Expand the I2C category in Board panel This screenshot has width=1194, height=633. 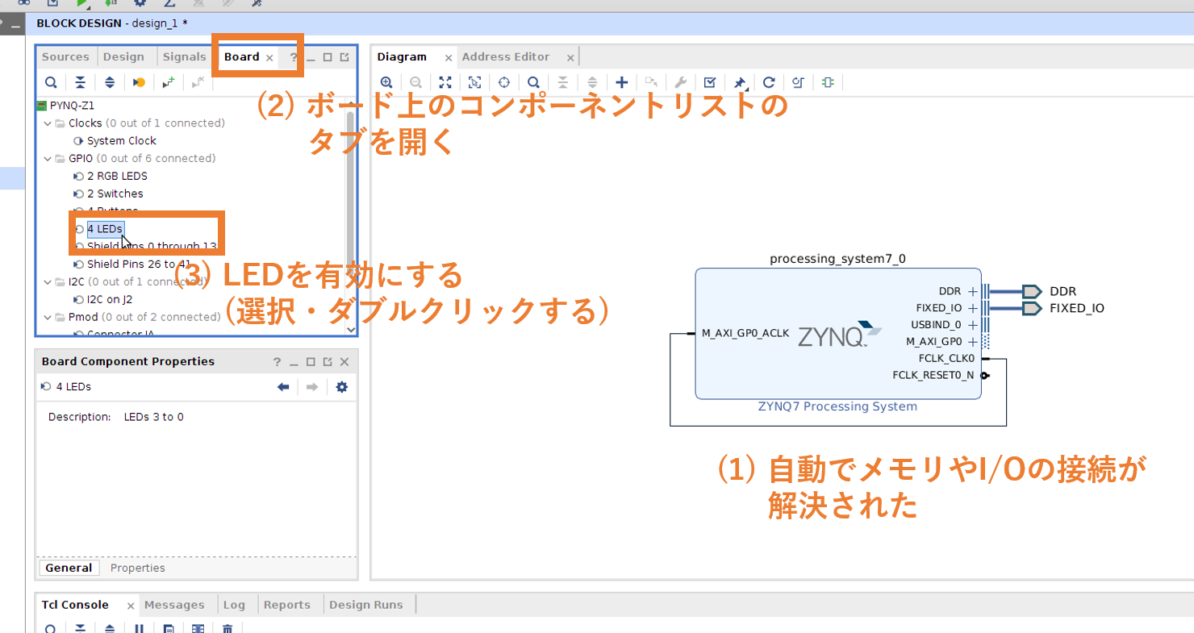(48, 281)
